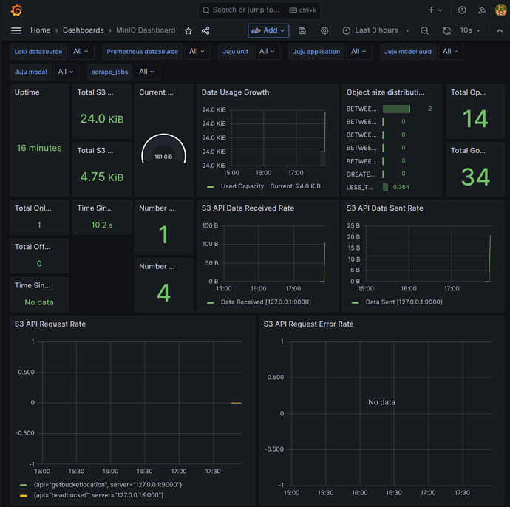Viewport: 510px width, 507px height.
Task: Zoom out the time range
Action: [x=424, y=30]
